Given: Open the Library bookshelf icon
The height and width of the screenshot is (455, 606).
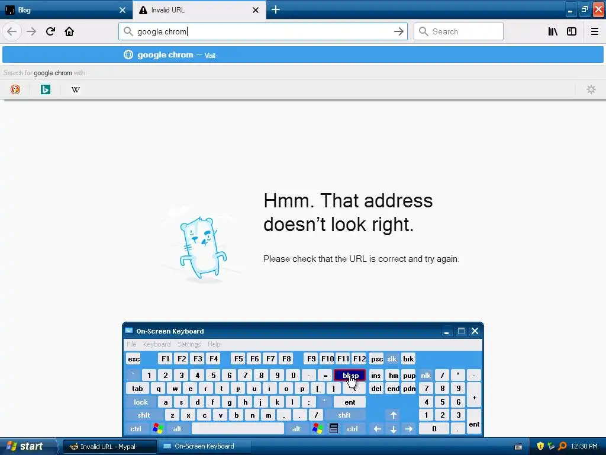Looking at the screenshot, I should (x=553, y=31).
